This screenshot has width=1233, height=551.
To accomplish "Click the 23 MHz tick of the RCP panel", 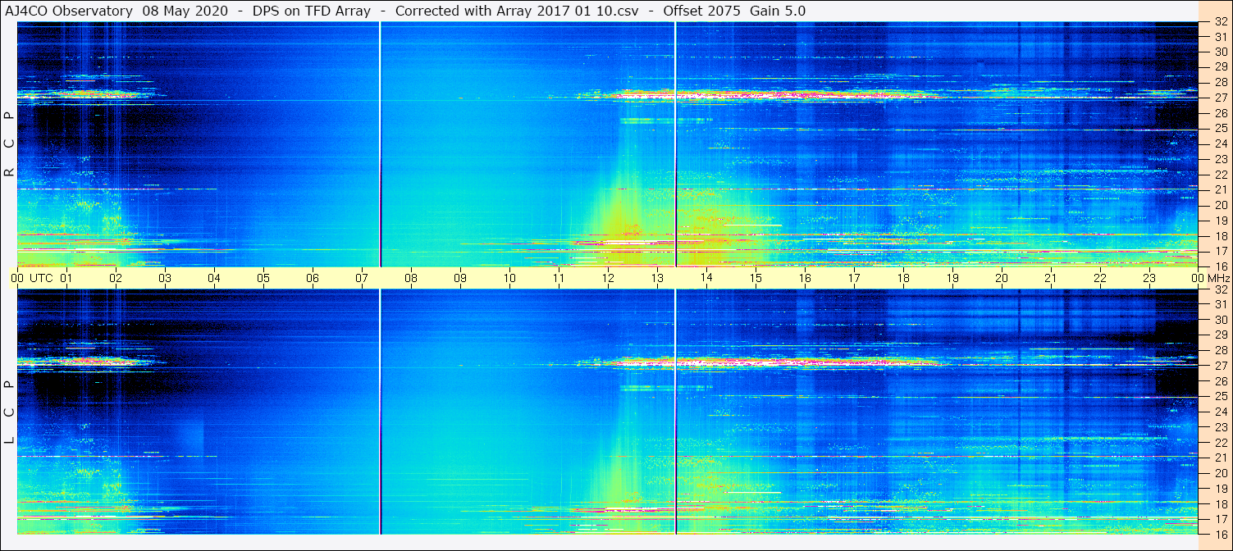I will [1220, 159].
